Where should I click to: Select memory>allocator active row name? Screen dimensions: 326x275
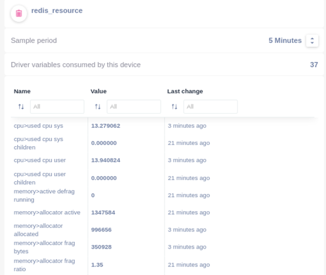pyautogui.click(x=47, y=212)
